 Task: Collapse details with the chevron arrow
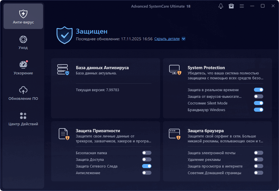click(183, 39)
